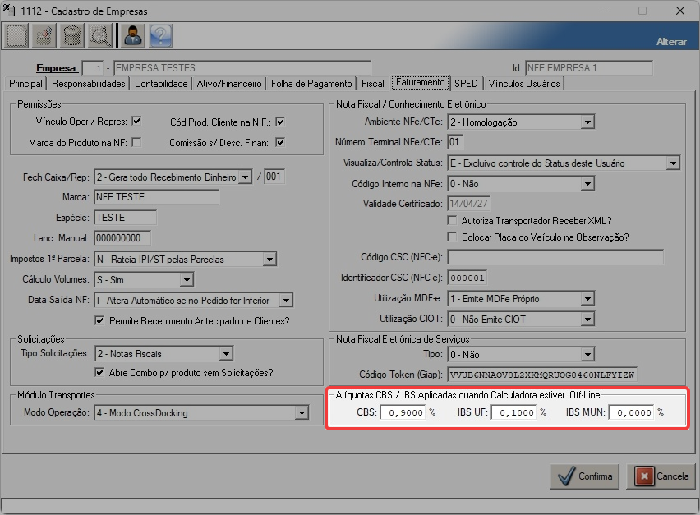The height and width of the screenshot is (515, 700).
Task: Switch to the Vínculos Usuários tab
Action: [523, 84]
